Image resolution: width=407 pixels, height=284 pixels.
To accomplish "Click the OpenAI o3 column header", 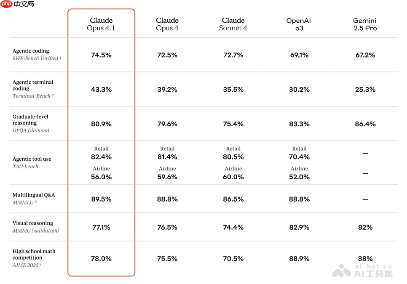I will pos(299,24).
